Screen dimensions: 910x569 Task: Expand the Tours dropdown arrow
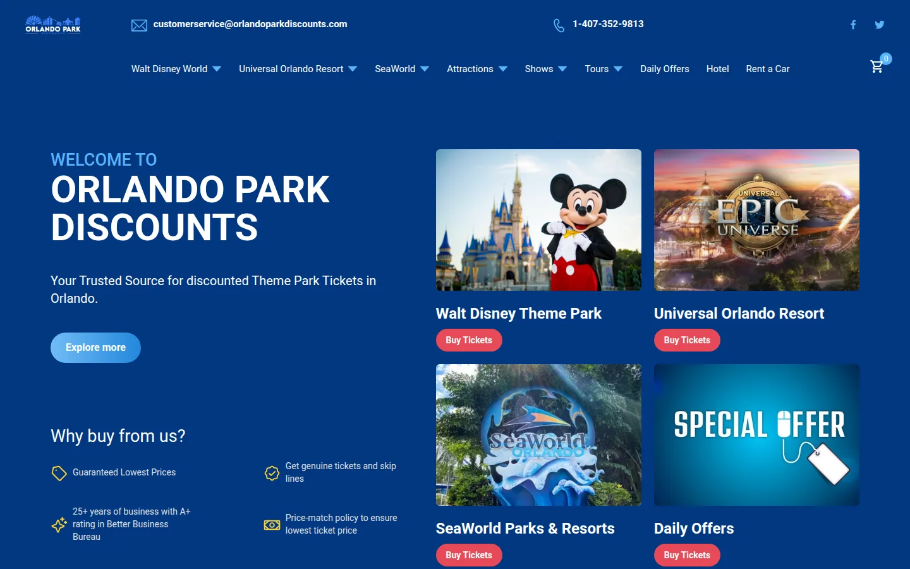click(x=618, y=69)
